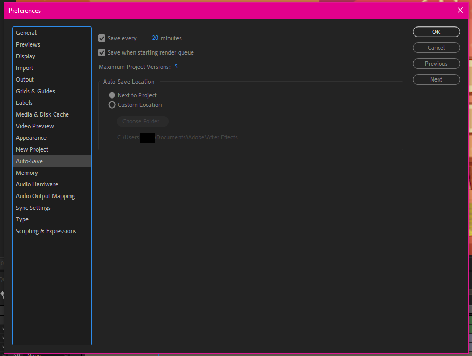Click OK to confirm preferences
Image resolution: width=472 pixels, height=356 pixels.
(436, 31)
